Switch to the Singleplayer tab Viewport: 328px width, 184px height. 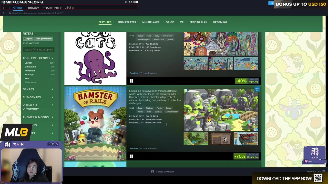pyautogui.click(x=127, y=22)
